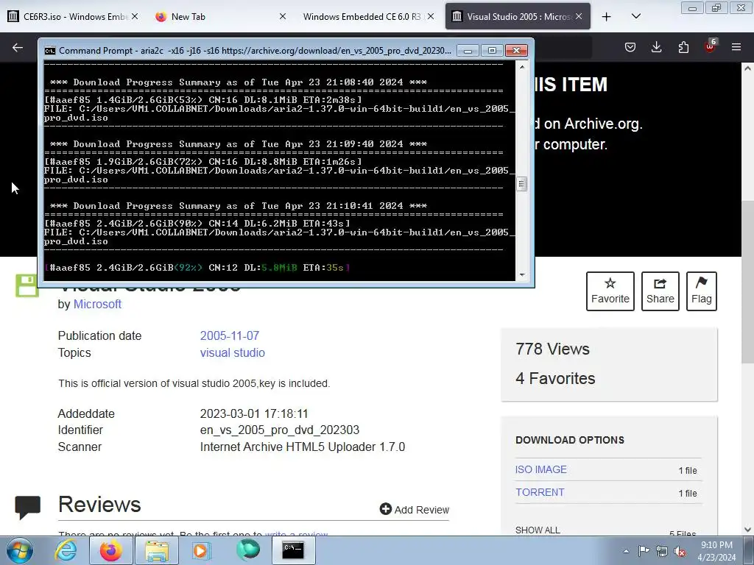This screenshot has width=754, height=565.
Task: Click the Command Prompt scrollbar thumb
Action: (x=522, y=184)
